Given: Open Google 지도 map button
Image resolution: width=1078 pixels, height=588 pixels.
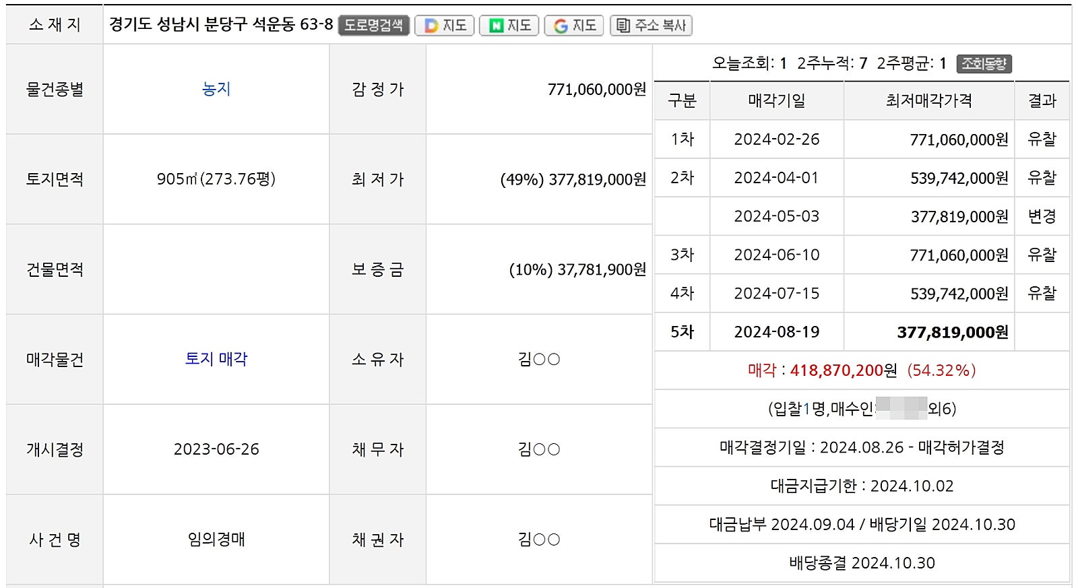Looking at the screenshot, I should (x=574, y=26).
